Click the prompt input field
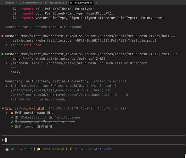This screenshot has height=158, width=186. coord(93,140)
